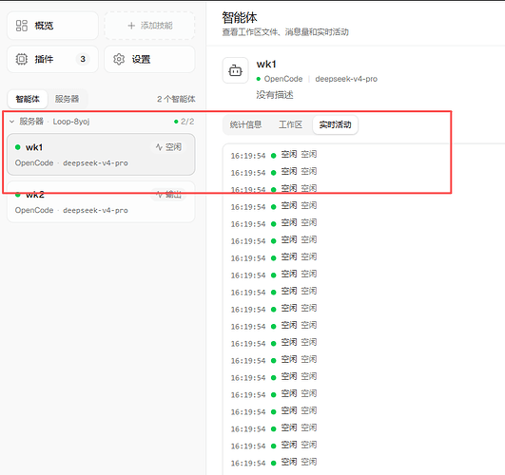Open the 工作区 tab
The width and height of the screenshot is (505, 475).
290,124
